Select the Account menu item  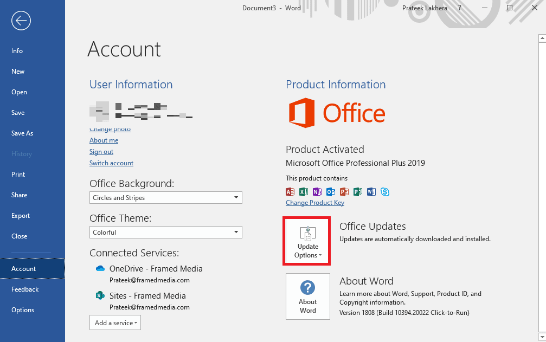pyautogui.click(x=33, y=268)
